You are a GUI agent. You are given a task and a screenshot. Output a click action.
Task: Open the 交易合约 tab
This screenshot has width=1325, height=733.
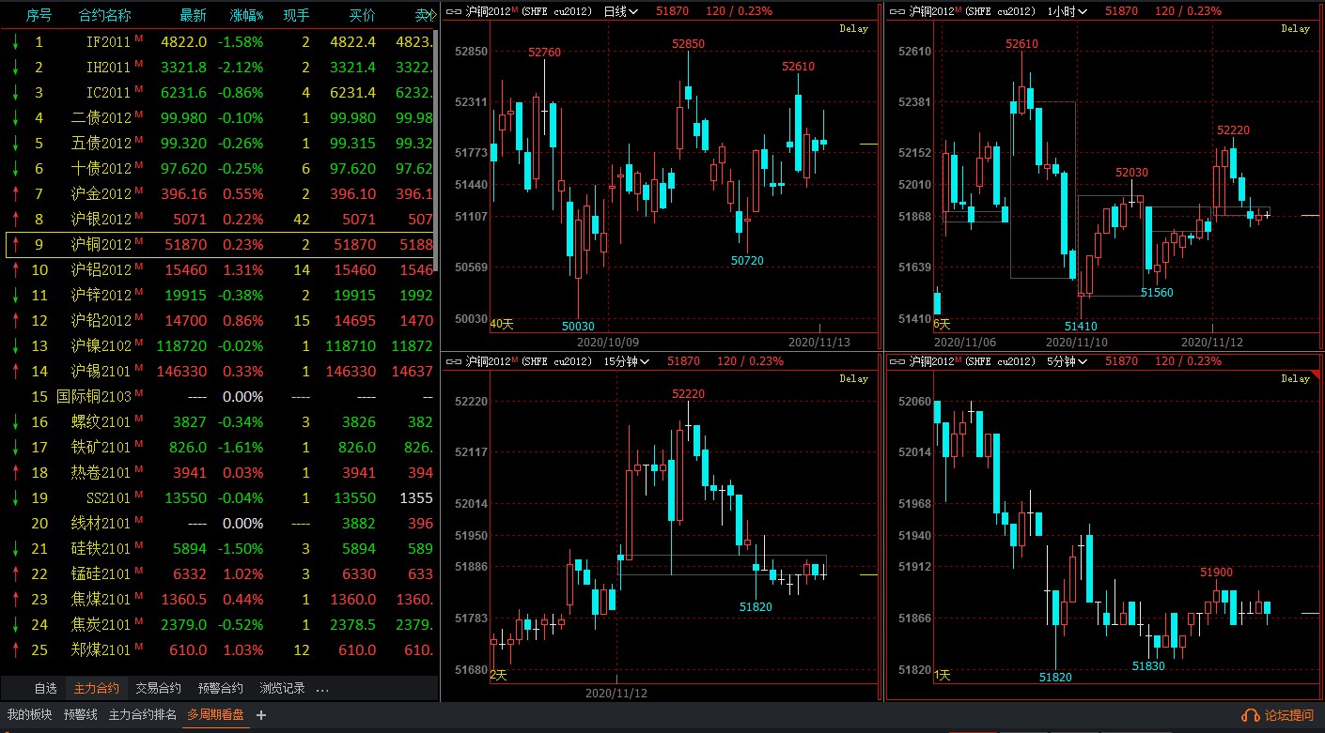pyautogui.click(x=158, y=688)
